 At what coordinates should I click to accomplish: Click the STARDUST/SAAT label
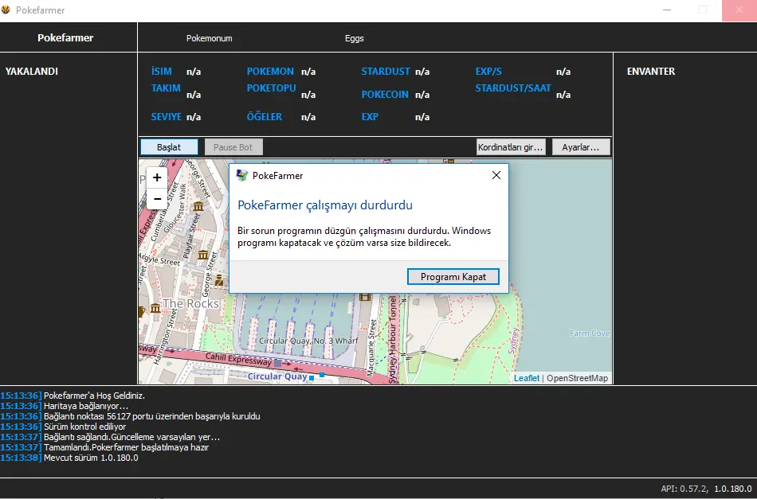click(x=513, y=88)
